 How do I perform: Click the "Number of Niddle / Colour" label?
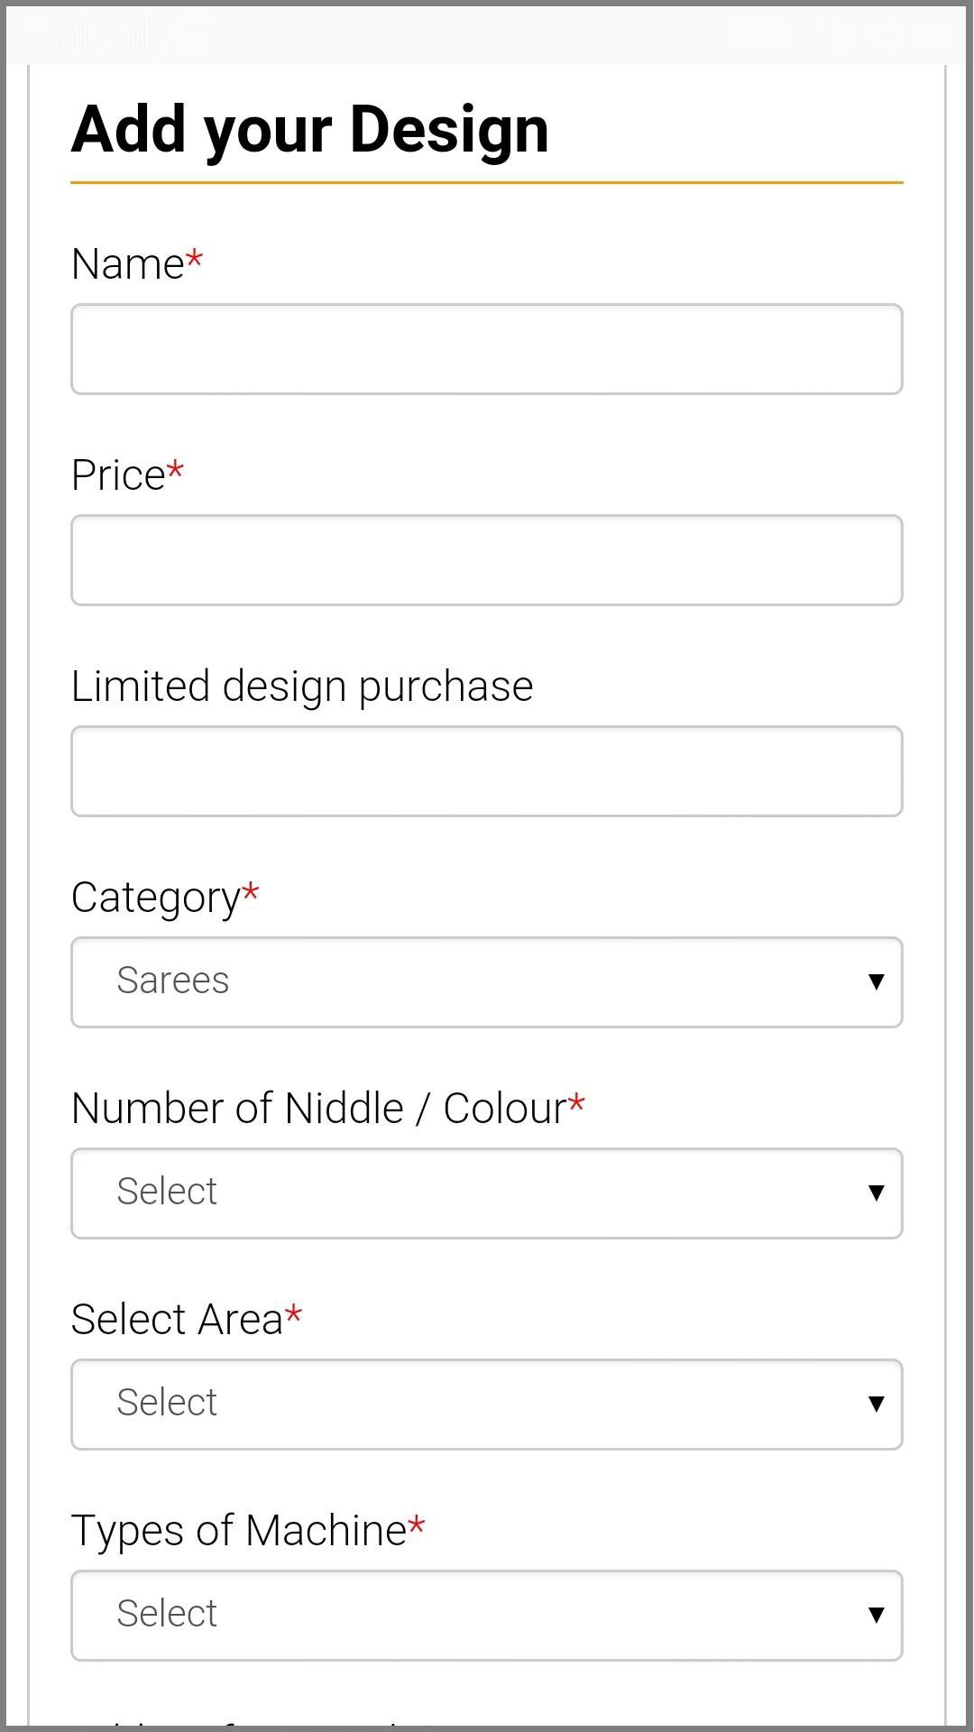point(319,1109)
